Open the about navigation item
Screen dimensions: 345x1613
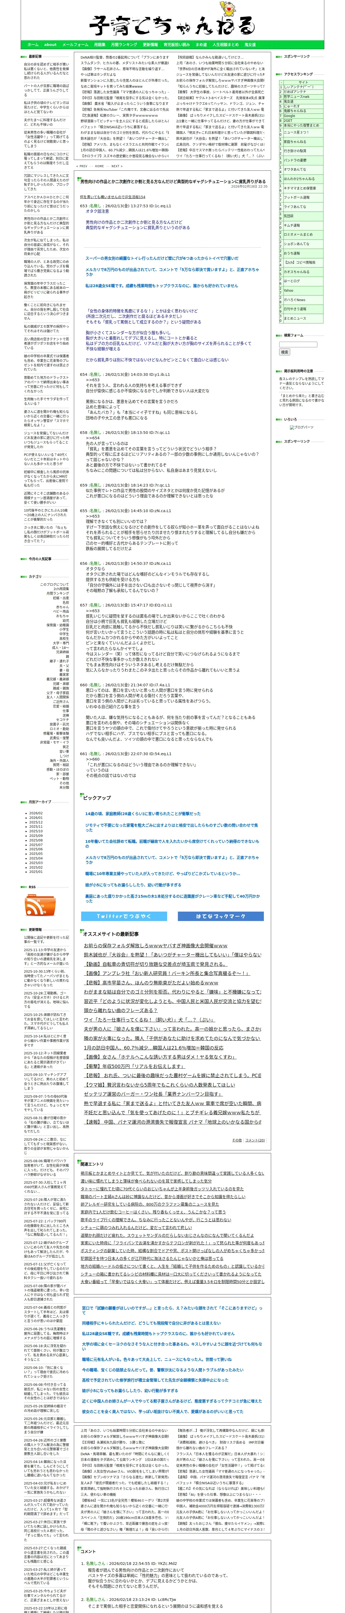50,45
